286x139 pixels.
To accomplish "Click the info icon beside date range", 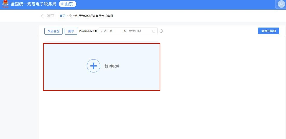I will pos(161,31).
